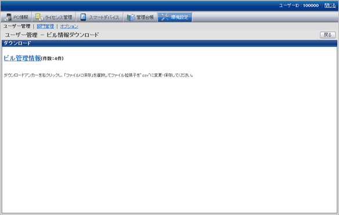This screenshot has height=215, width=339.
Task: Download the ビル管理情報 file link
Action: point(22,58)
